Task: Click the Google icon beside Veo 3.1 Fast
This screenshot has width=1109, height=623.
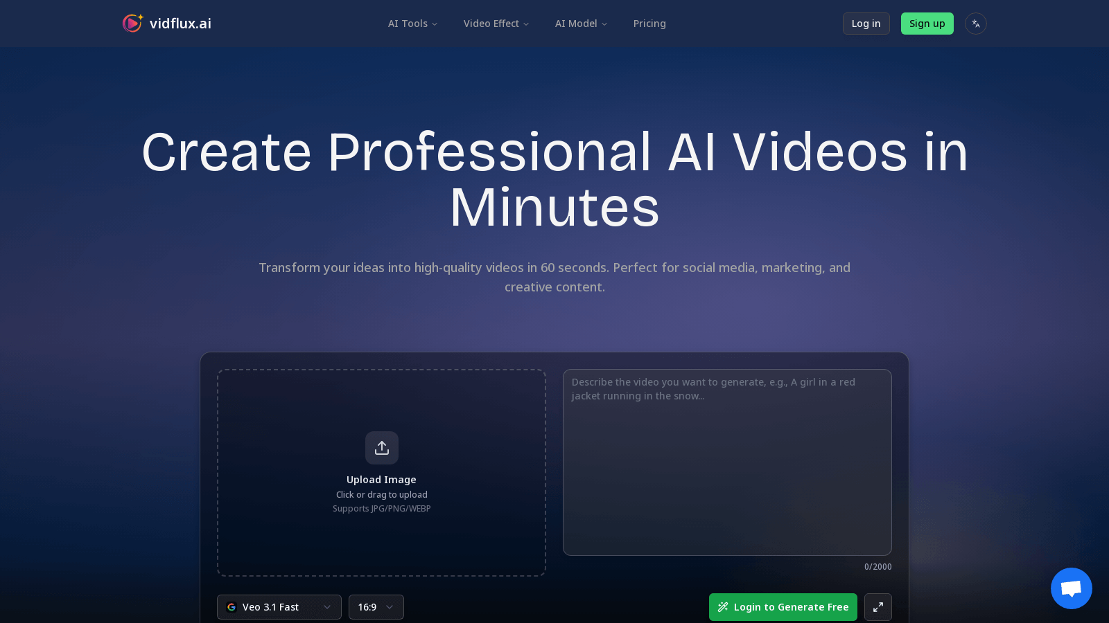Action: point(232,607)
